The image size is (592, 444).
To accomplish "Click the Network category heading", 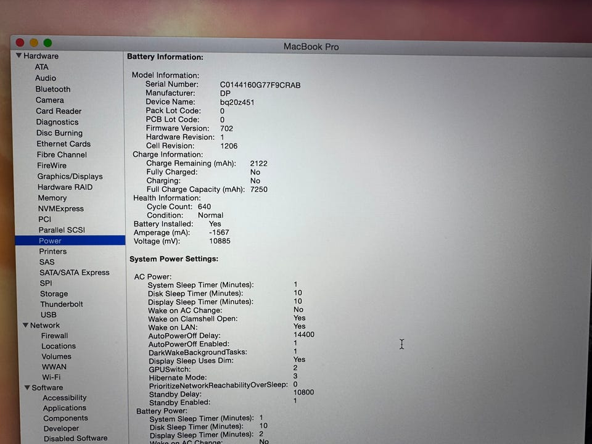I will click(x=45, y=325).
